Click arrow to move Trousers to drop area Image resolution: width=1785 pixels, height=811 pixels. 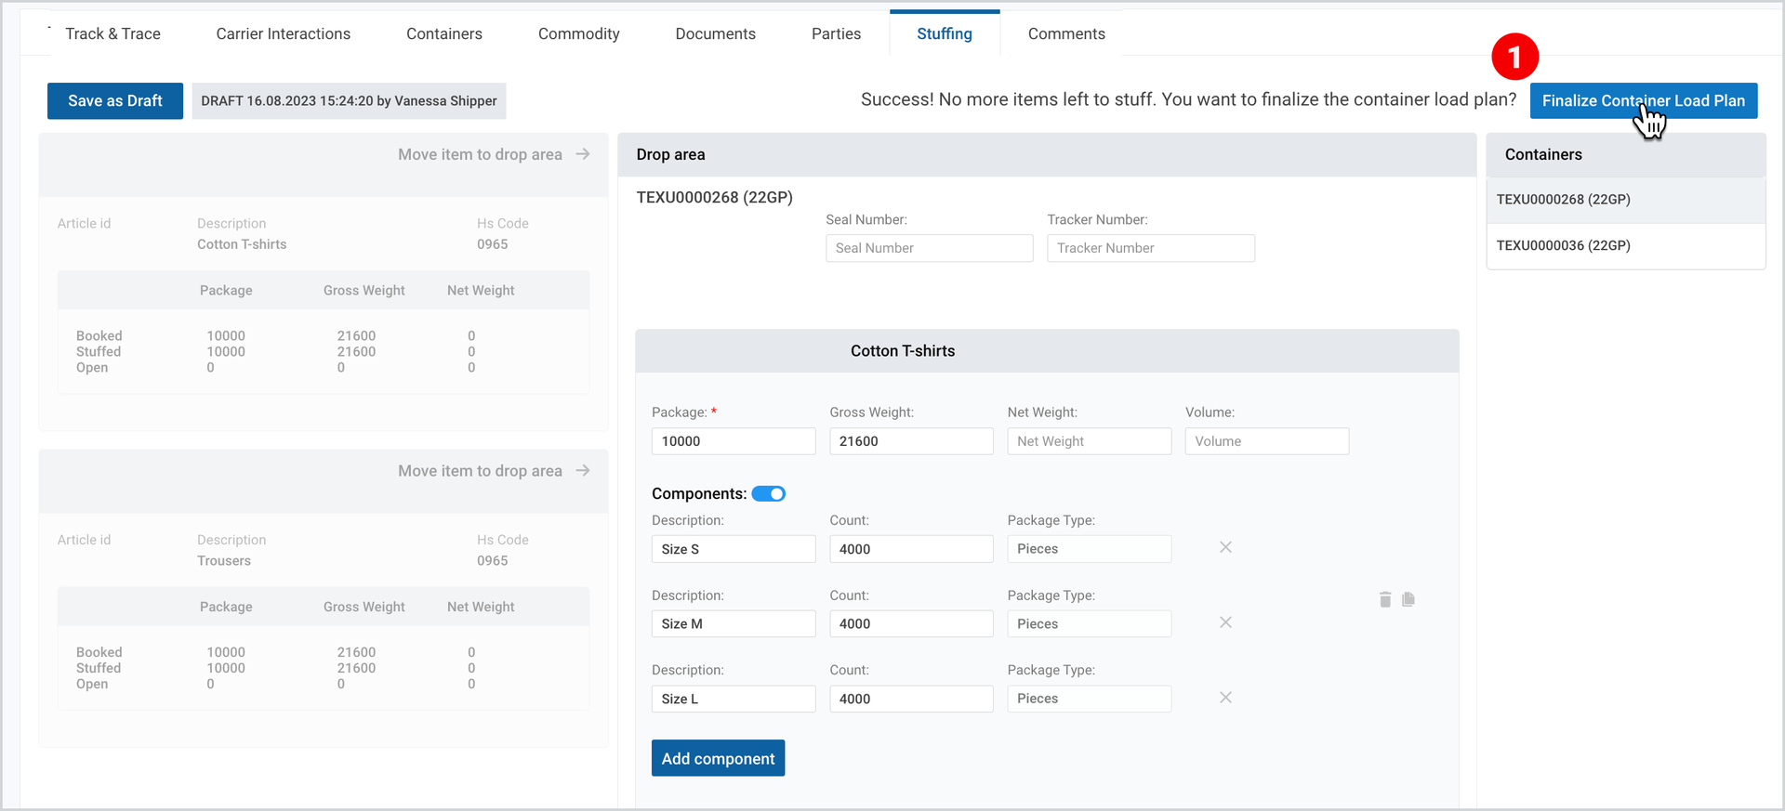pos(583,471)
